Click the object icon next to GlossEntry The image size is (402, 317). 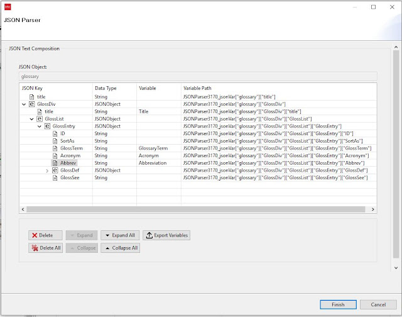[47, 126]
